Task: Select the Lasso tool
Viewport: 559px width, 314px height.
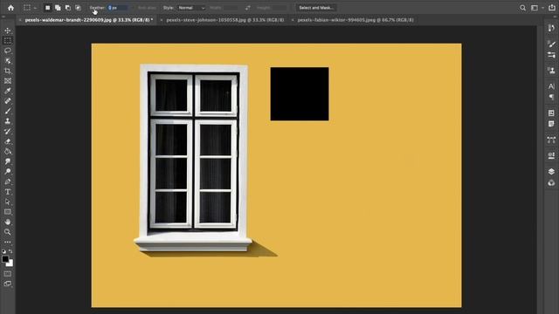Action: click(x=8, y=51)
